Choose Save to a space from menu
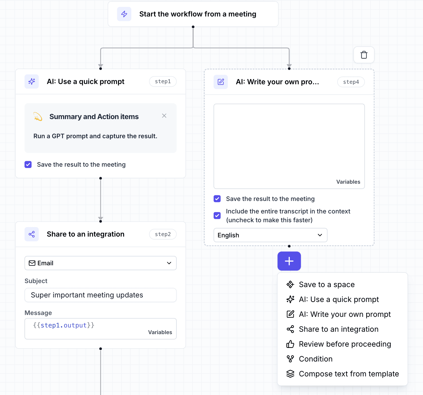423x395 pixels. pyautogui.click(x=343, y=284)
